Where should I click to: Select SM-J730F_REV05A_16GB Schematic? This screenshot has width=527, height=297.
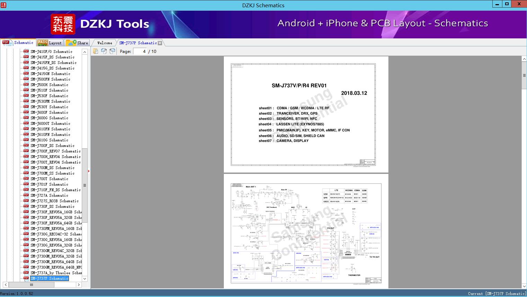(56, 212)
